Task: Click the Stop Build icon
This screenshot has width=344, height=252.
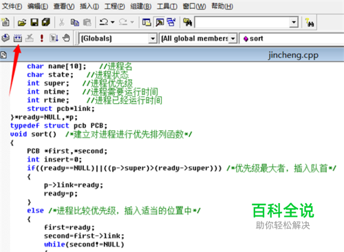Action: tap(30, 38)
